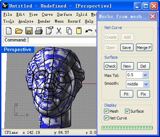Click the Save net curve button
Screen dimensions: 160x137
pyautogui.click(x=127, y=48)
